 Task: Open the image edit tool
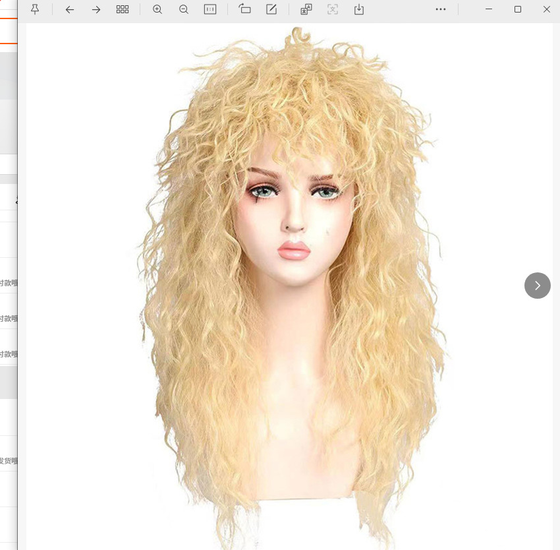(x=271, y=9)
